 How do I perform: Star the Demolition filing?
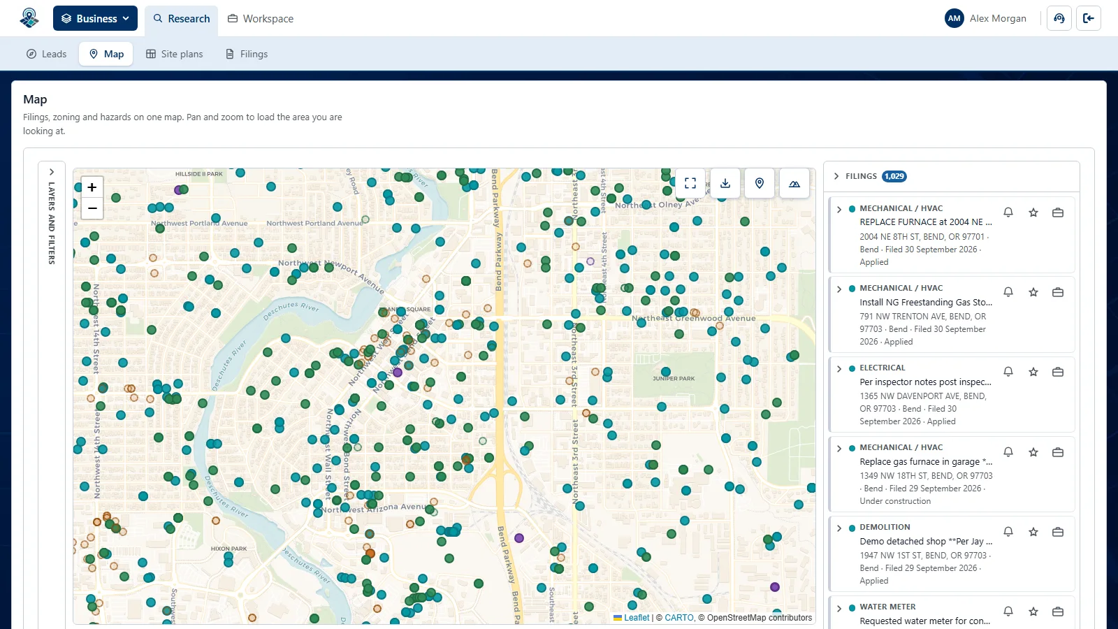click(1033, 532)
